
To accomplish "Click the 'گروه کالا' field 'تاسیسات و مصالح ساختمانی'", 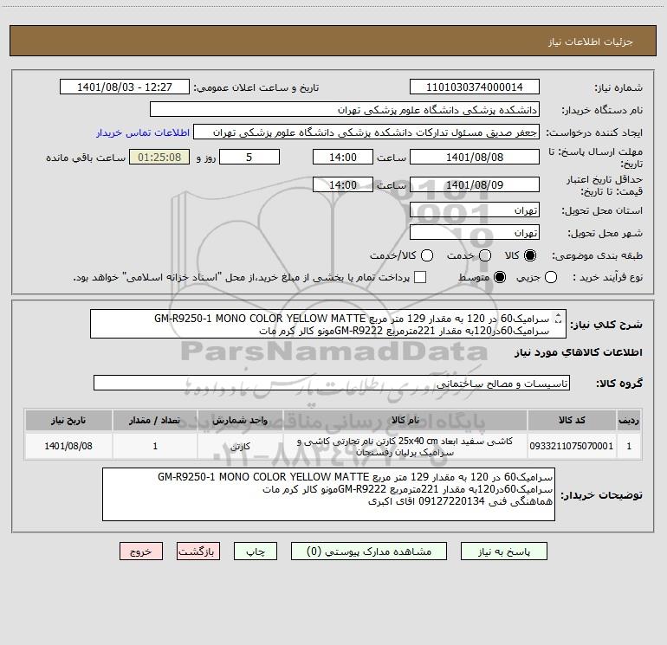I will coord(332,383).
